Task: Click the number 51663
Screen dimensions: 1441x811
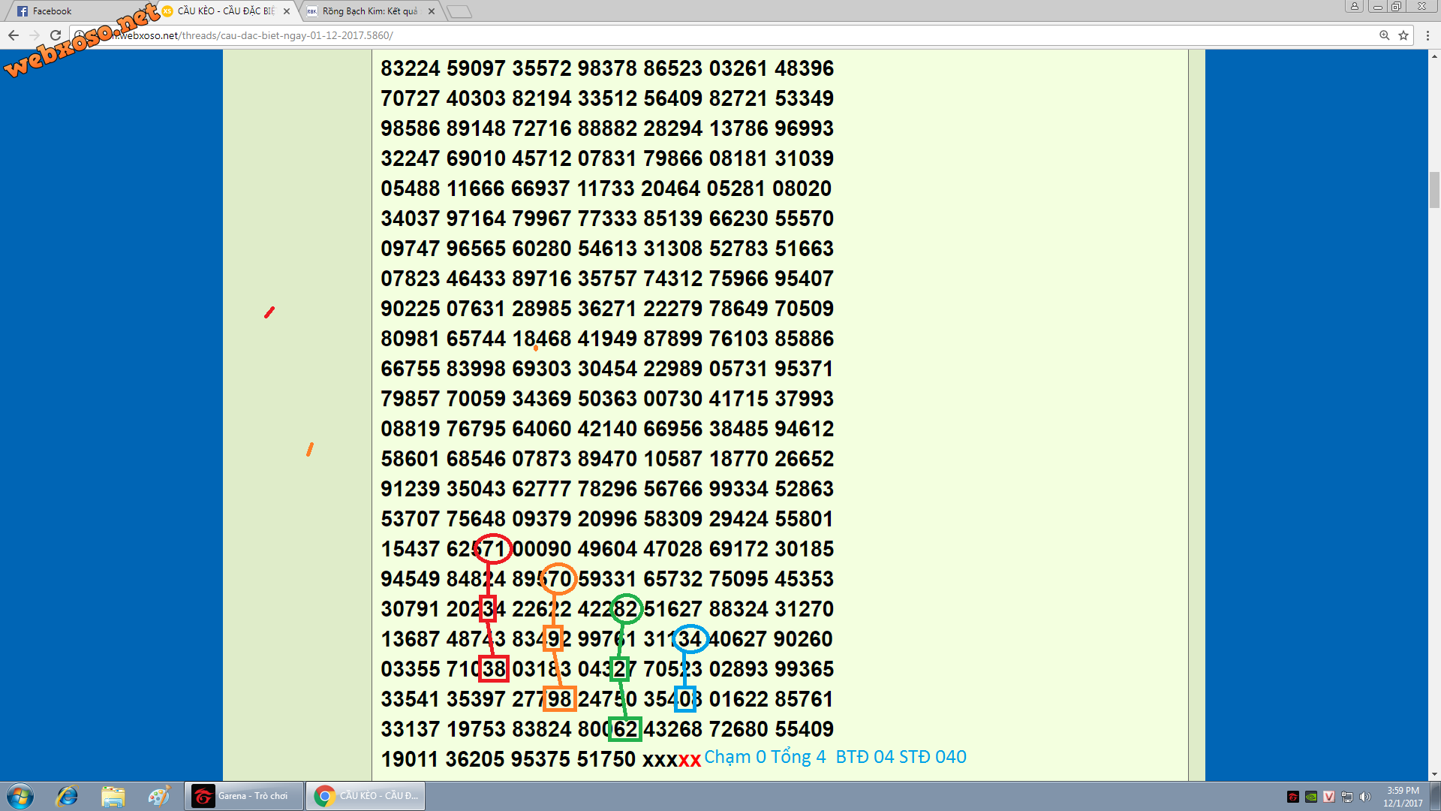Action: coord(805,249)
